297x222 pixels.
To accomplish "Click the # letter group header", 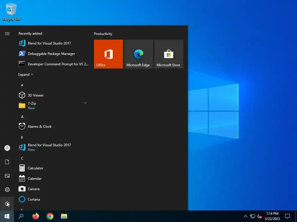I will [22, 85].
